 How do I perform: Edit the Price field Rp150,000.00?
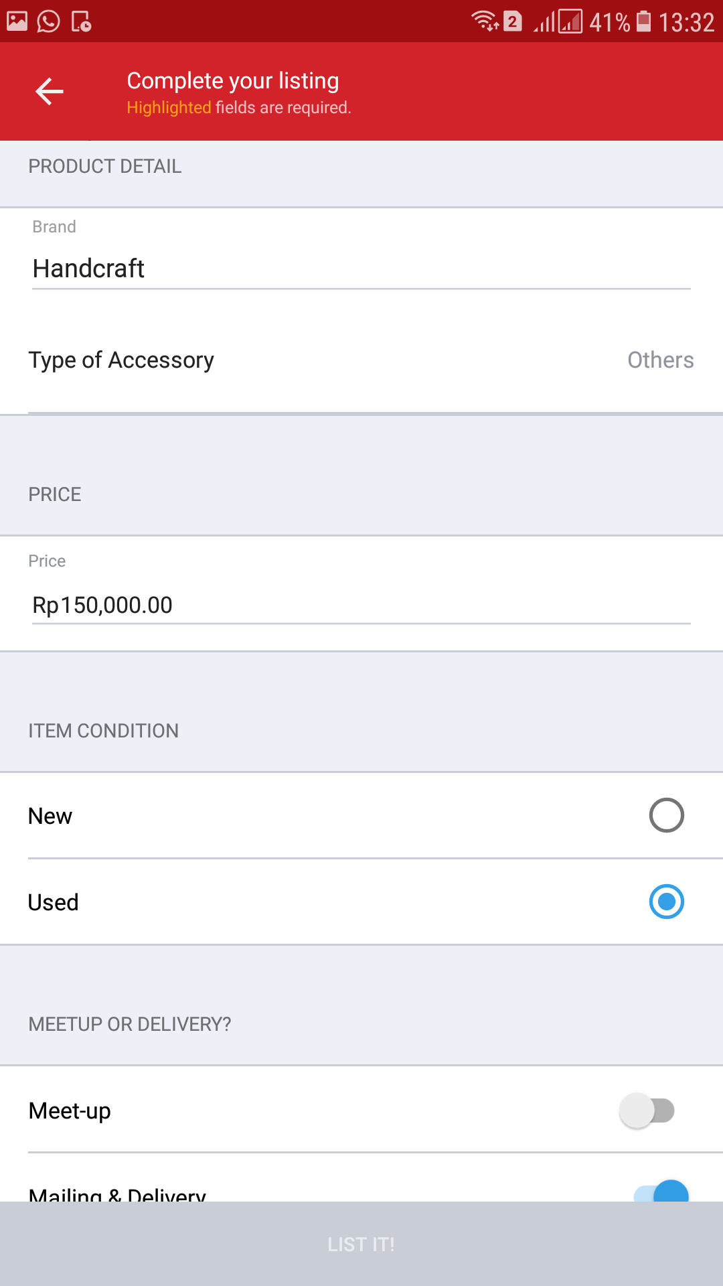(360, 605)
